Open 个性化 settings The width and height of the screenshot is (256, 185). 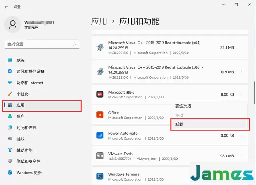pyautogui.click(x=42, y=94)
